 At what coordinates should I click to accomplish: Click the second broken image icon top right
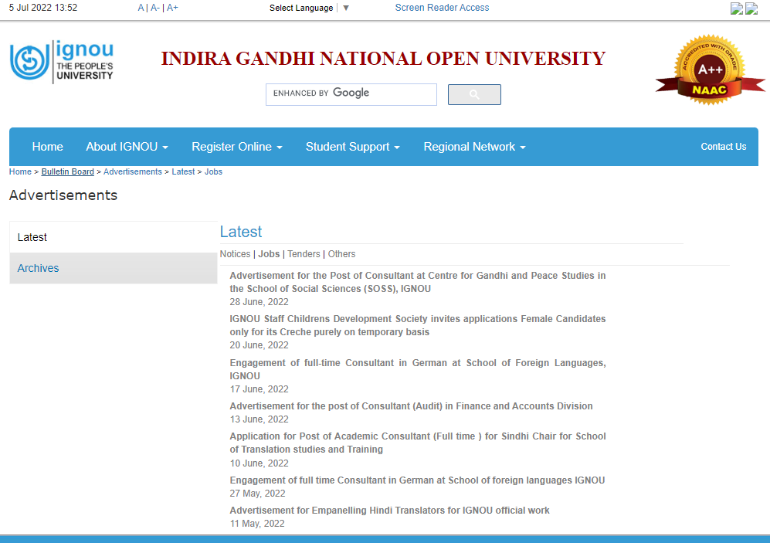click(751, 8)
